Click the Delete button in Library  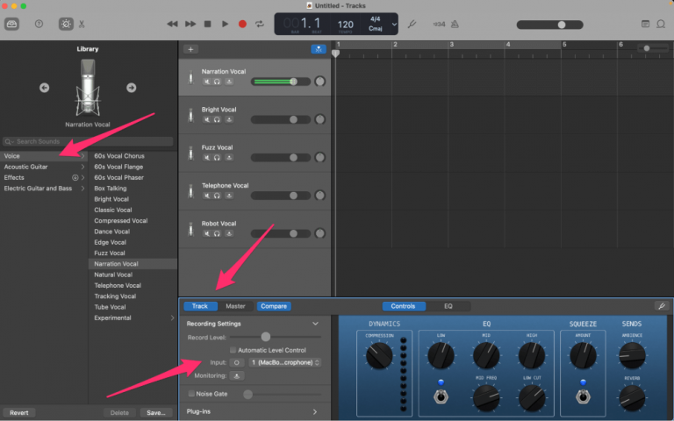[x=119, y=413]
